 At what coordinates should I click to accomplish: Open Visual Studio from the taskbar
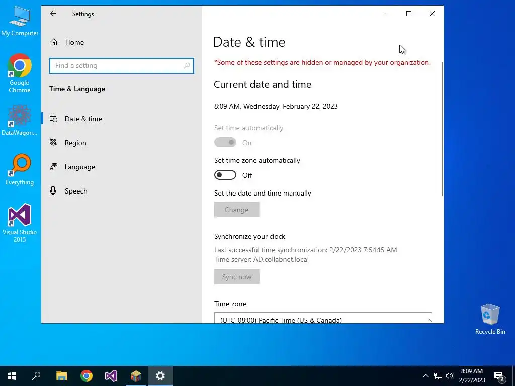pos(111,376)
